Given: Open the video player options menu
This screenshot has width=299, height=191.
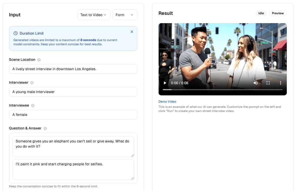Looking at the screenshot, I should point(280,83).
